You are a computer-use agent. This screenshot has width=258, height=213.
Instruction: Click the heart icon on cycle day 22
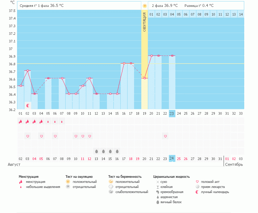coord(165,136)
